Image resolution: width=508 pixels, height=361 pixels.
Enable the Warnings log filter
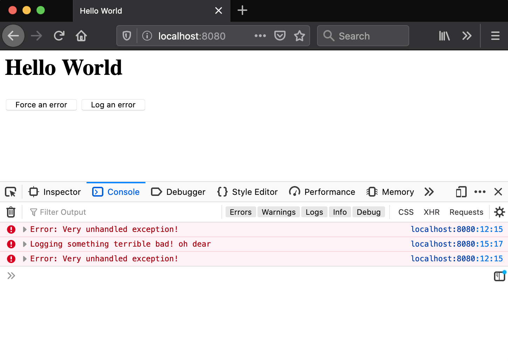click(x=278, y=212)
